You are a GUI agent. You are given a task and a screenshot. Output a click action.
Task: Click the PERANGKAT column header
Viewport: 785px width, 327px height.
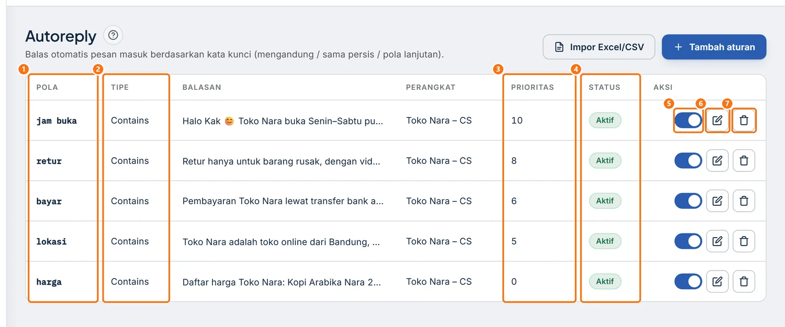click(x=431, y=87)
